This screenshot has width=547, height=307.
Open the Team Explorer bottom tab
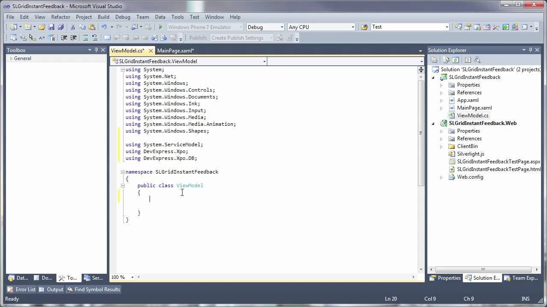click(521, 278)
